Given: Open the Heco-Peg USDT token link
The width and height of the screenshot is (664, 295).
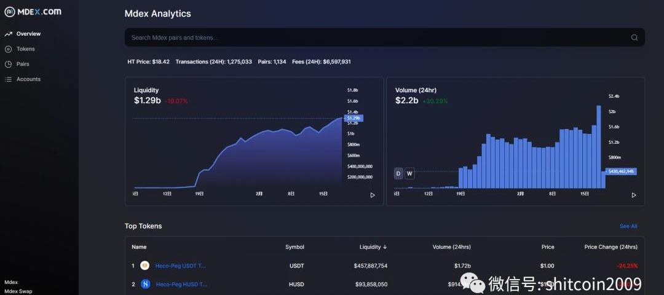Looking at the screenshot, I should click(x=181, y=265).
